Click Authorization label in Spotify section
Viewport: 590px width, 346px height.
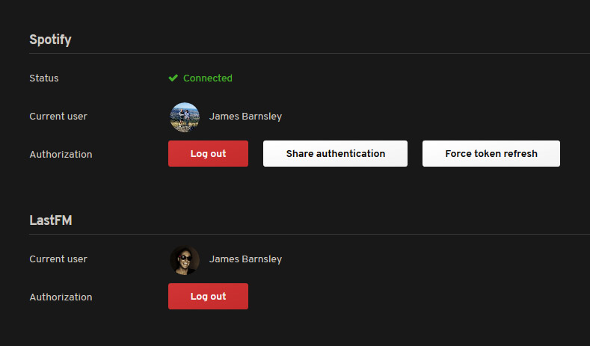pos(61,154)
